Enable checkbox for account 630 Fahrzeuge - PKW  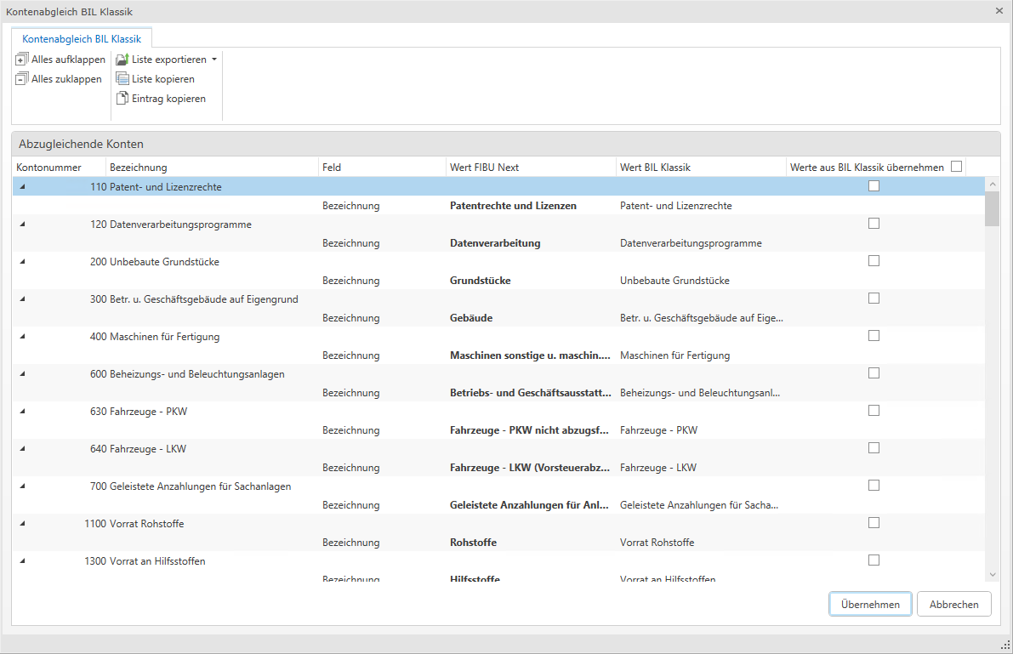click(x=874, y=411)
